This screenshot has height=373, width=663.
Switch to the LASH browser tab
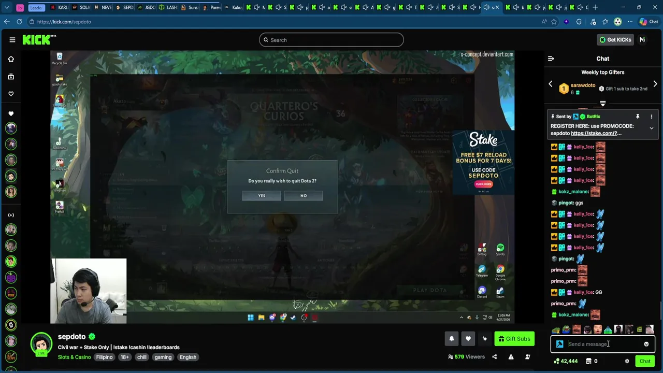click(168, 7)
